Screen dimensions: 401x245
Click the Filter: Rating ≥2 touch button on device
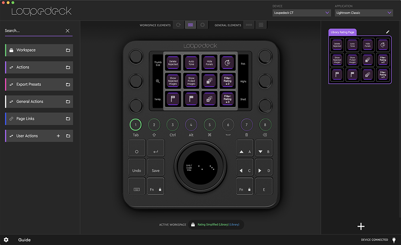click(x=227, y=81)
